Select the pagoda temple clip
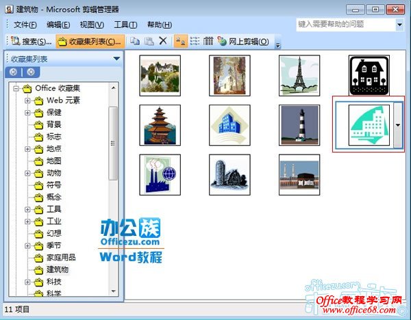 (x=160, y=125)
